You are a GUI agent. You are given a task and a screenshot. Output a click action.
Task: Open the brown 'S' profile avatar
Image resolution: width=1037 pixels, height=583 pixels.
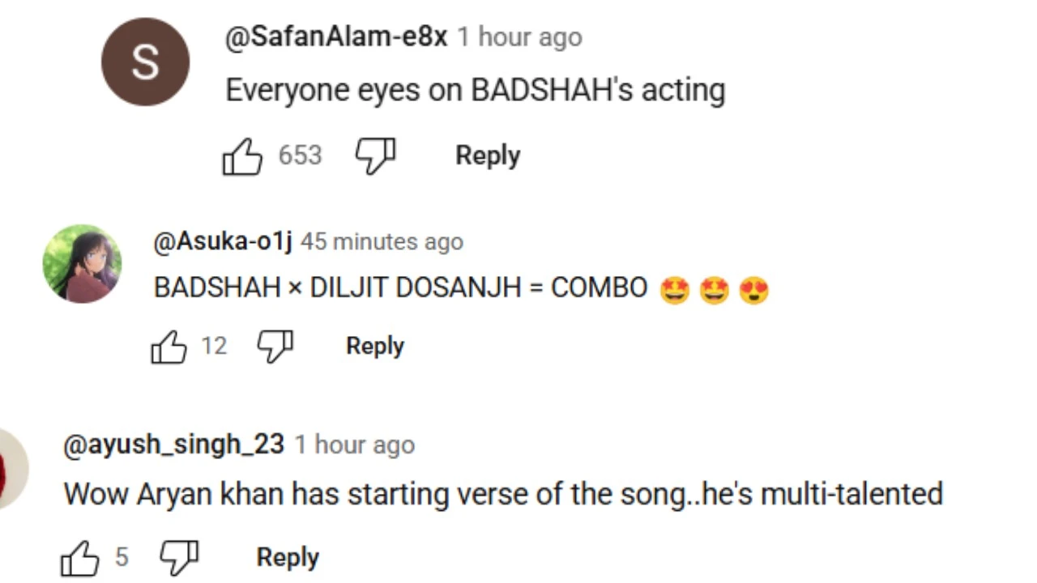click(x=146, y=62)
